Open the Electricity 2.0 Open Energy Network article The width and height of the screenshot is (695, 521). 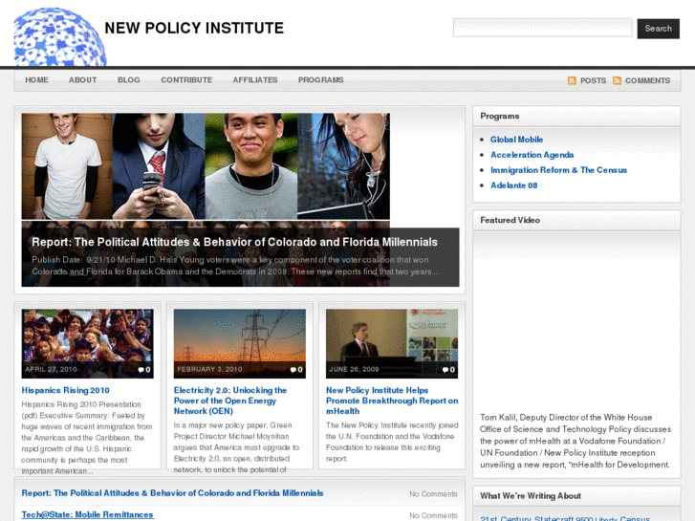[x=230, y=401]
